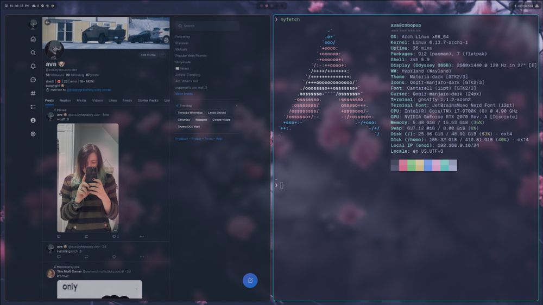This screenshot has width=543, height=305.
Task: Open Profile icon in the sidebar
Action: pyautogui.click(x=33, y=120)
